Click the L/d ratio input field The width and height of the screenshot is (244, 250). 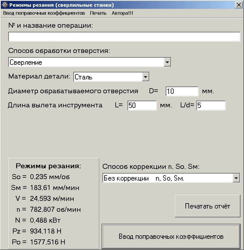click(x=211, y=106)
